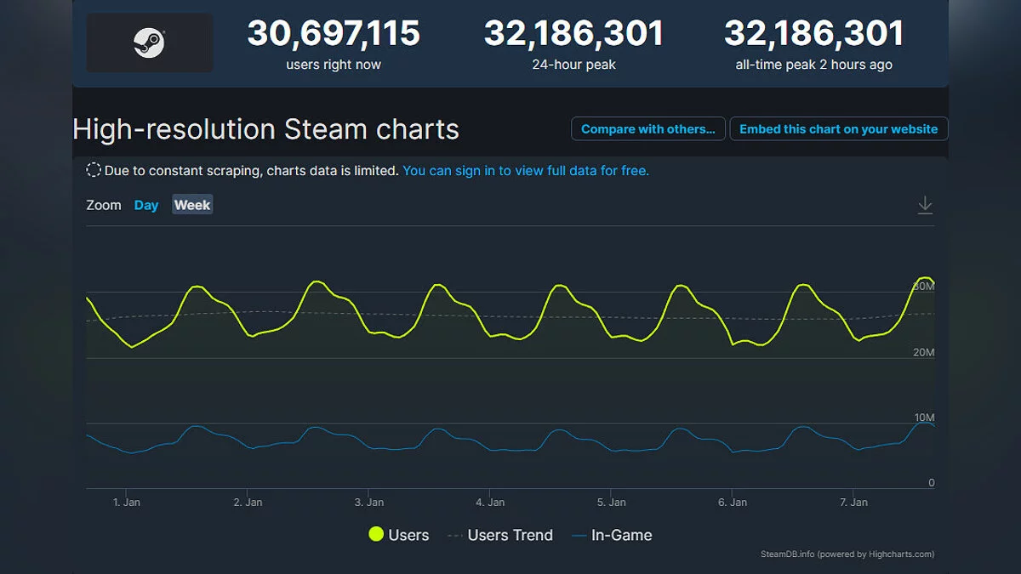
Task: Switch chart zoom to Week
Action: click(192, 205)
